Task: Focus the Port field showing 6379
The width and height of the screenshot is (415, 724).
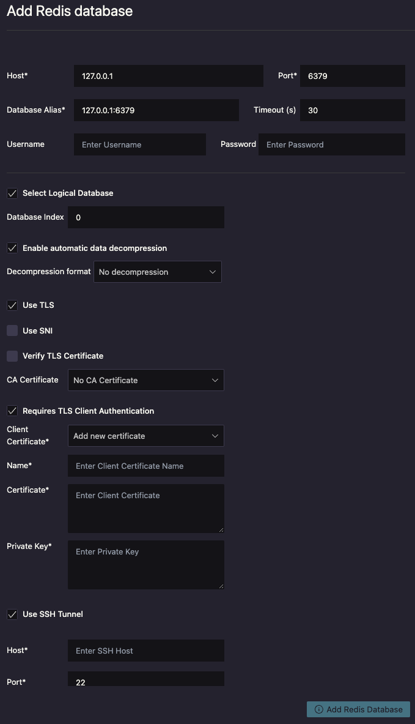Action: (x=352, y=76)
